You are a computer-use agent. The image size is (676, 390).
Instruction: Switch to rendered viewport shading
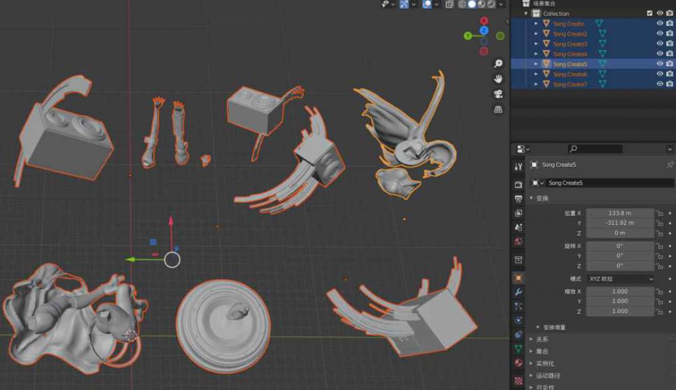coord(491,4)
